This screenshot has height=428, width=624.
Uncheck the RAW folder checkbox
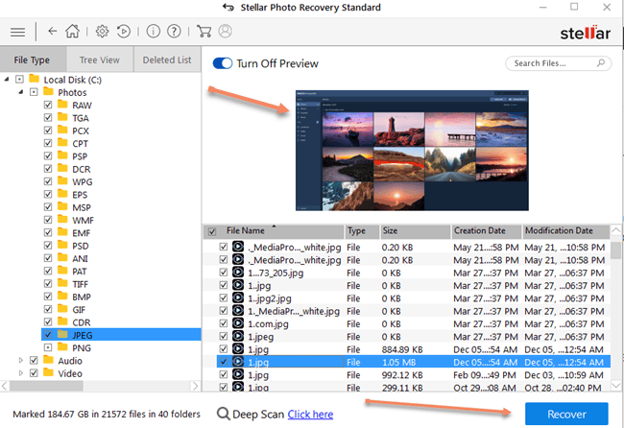click(48, 105)
